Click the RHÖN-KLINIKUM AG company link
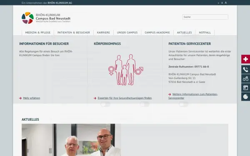Viewport: 250px width, 156px height. click(60, 3)
